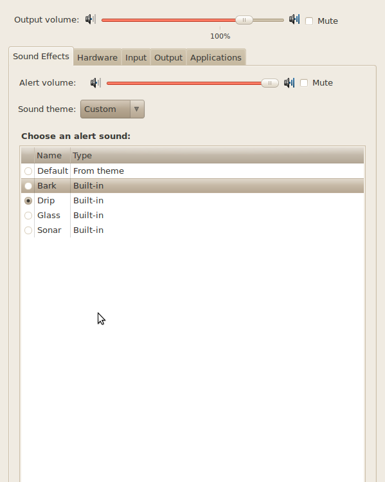This screenshot has width=385, height=482.
Task: Select the Glass alert sound radio button
Action: coord(28,216)
